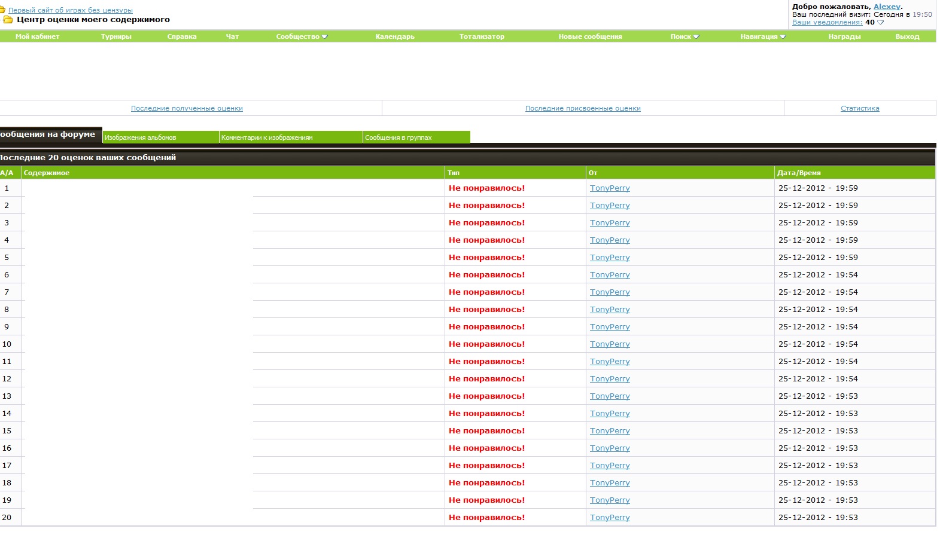Open the Alexey profile link in the welcome box

pyautogui.click(x=886, y=7)
